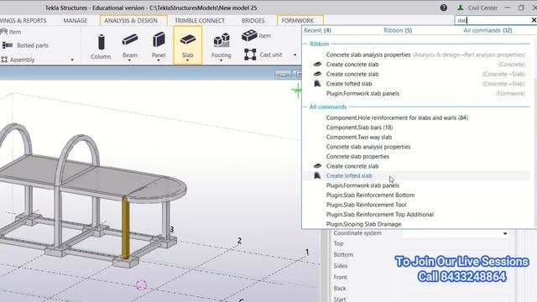Select Plugin.Formwork slab panels (Formwork) result
This screenshot has height=302, width=537.
tap(417, 93)
